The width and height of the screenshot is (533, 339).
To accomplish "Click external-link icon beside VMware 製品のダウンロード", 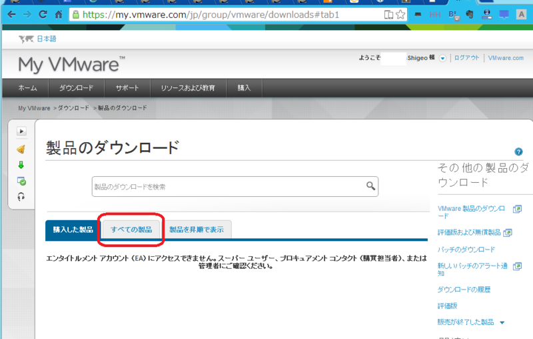I will pos(517,209).
